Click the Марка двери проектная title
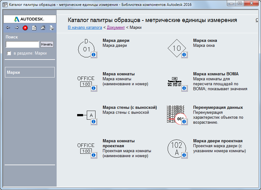The image size is (261, 190). [x=218, y=141]
